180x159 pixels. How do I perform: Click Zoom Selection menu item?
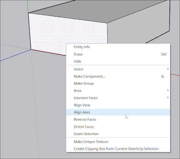[118, 134]
